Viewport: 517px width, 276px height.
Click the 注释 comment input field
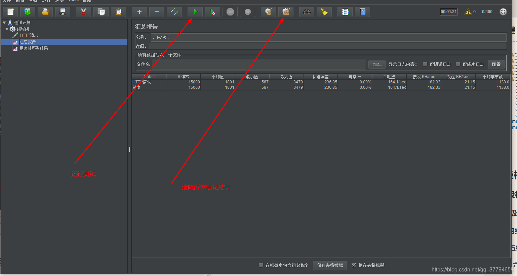(328, 46)
